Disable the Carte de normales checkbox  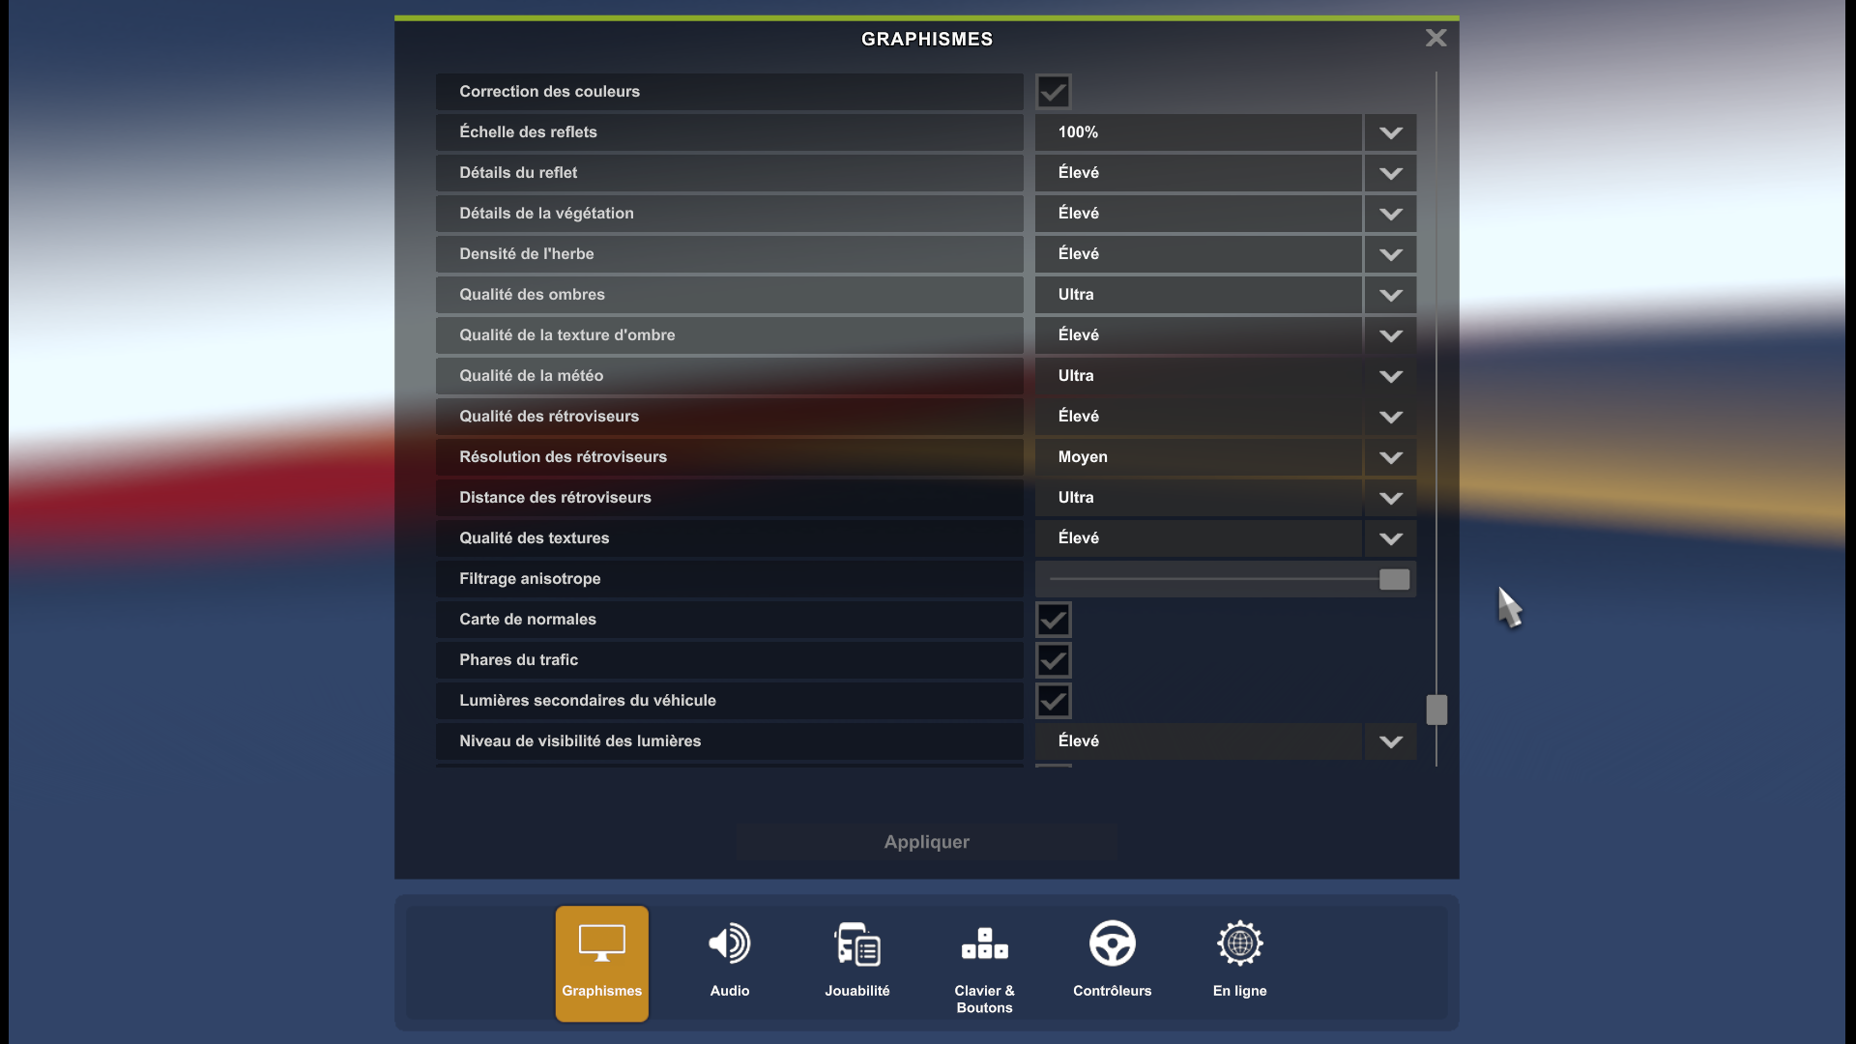pos(1053,620)
